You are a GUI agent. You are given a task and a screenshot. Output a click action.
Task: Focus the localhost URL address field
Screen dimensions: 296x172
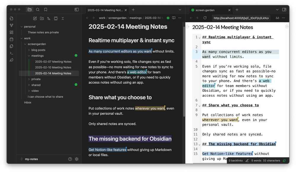tap(241, 18)
